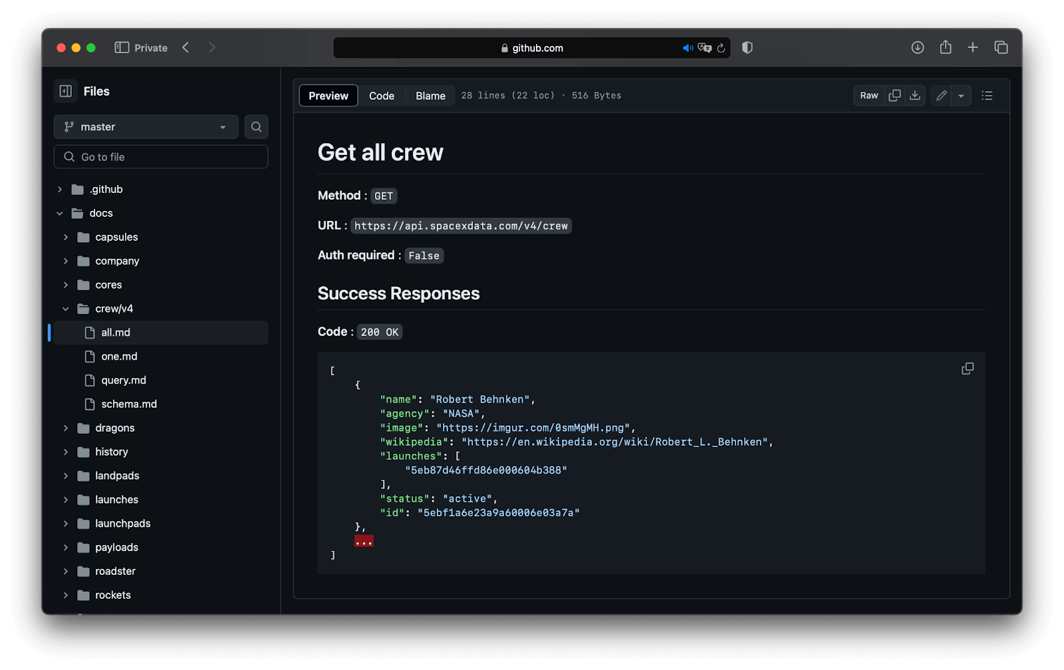Expand the cores folder
Screen dimensions: 1064x670
click(66, 285)
